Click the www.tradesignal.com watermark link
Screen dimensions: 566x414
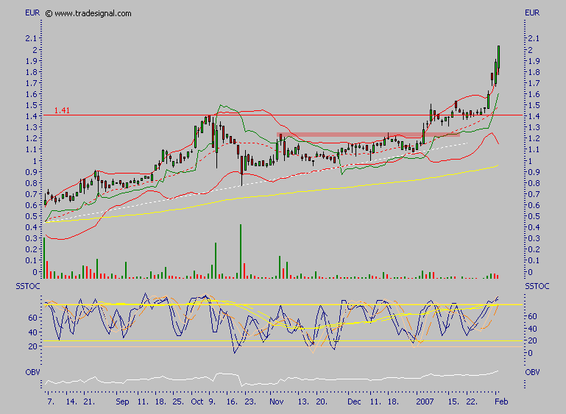click(93, 13)
